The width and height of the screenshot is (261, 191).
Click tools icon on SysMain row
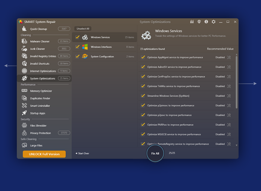click(229, 96)
